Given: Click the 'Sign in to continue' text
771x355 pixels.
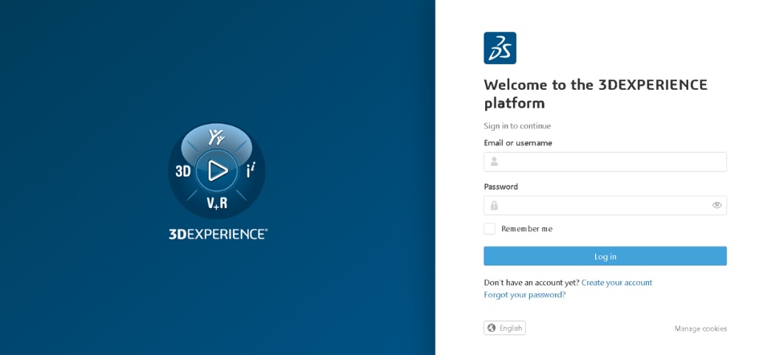Looking at the screenshot, I should pos(517,126).
